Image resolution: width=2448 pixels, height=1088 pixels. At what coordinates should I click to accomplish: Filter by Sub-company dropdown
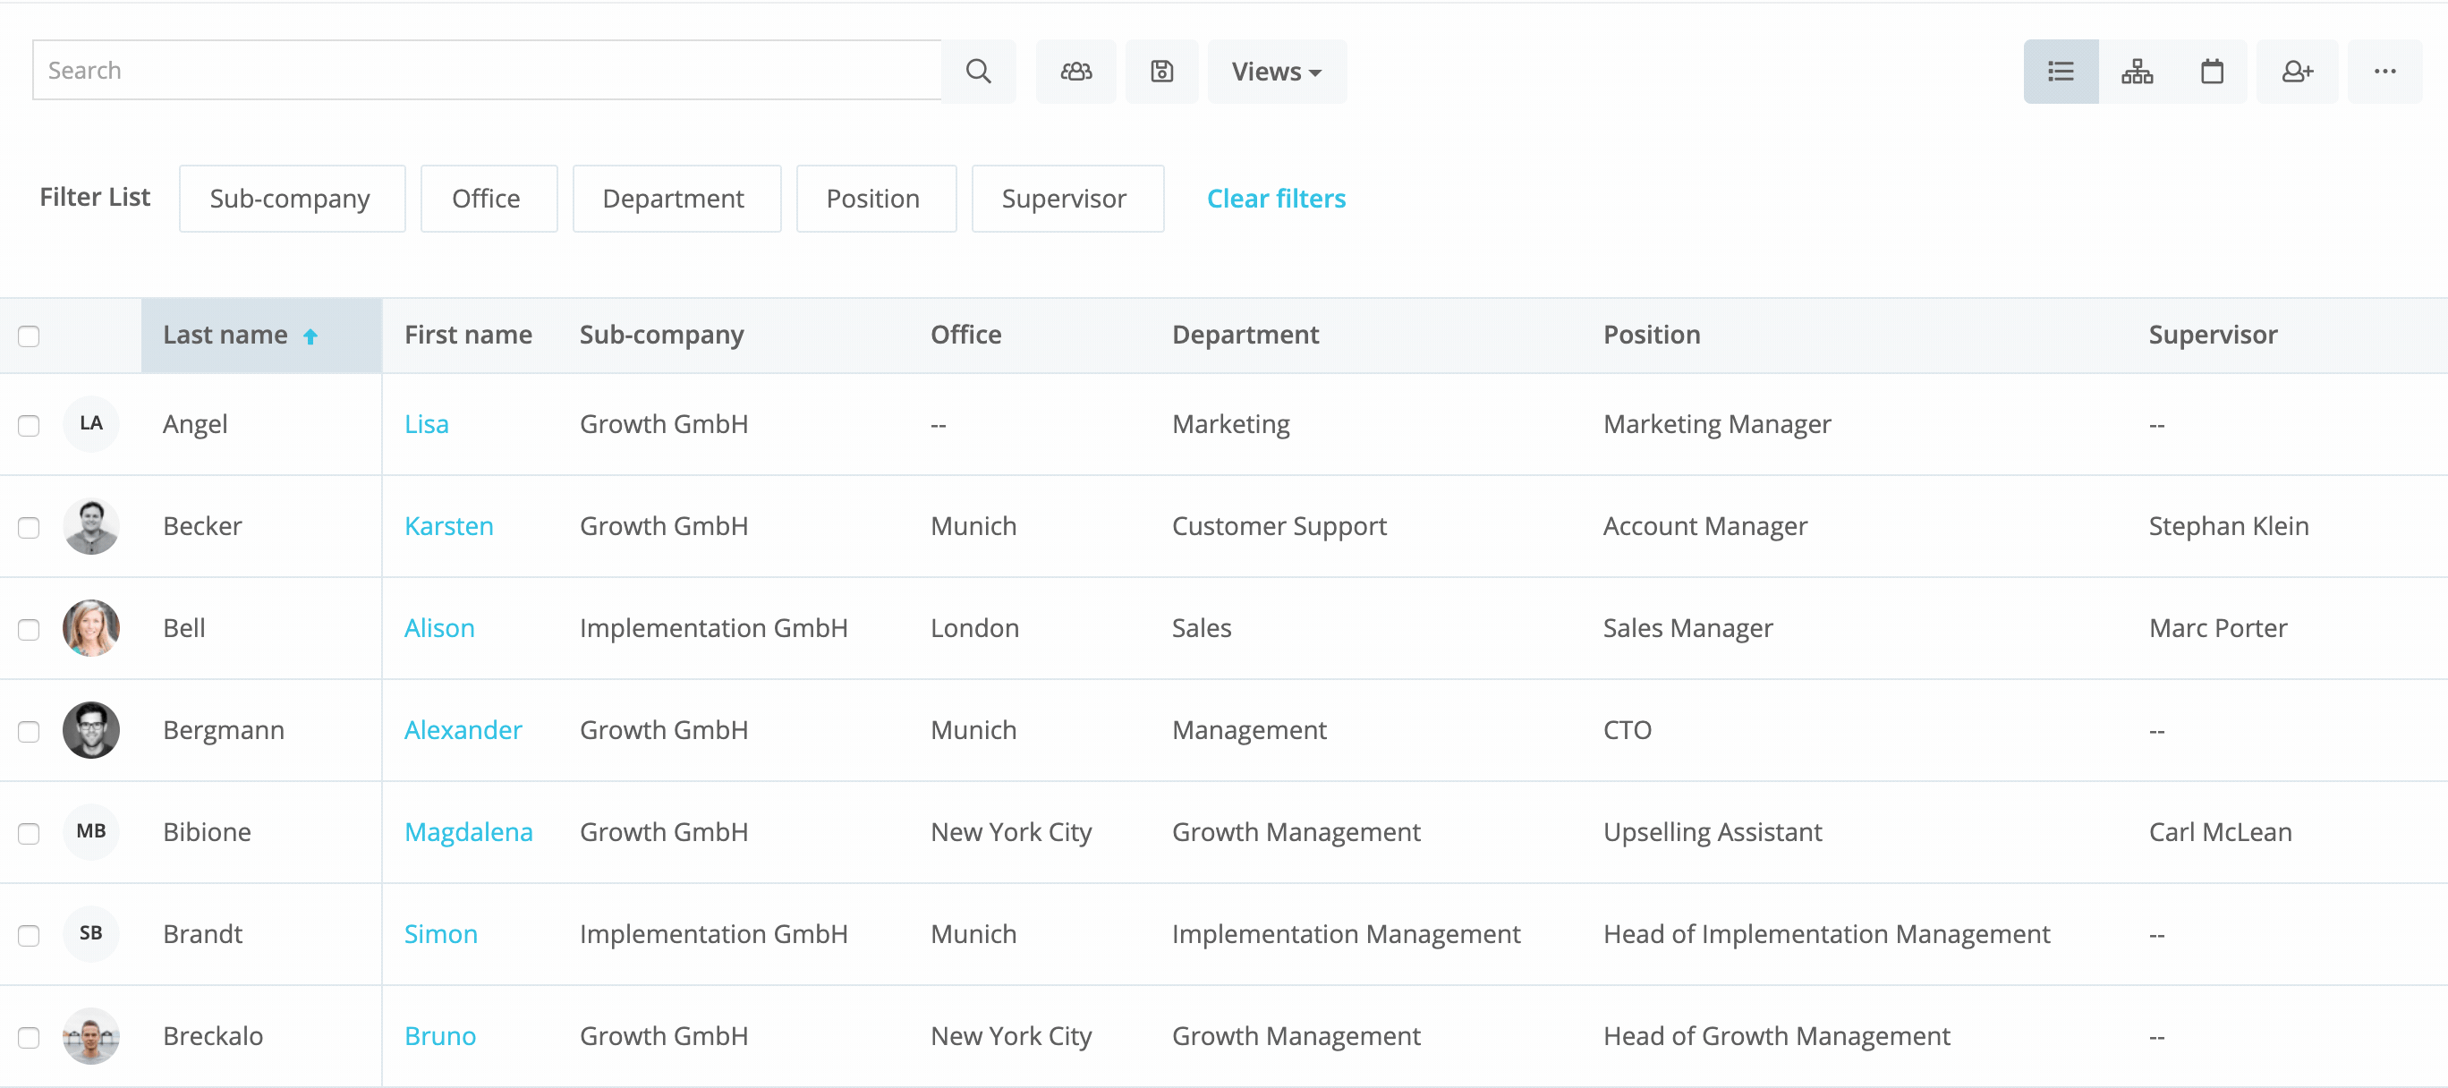[x=289, y=199]
